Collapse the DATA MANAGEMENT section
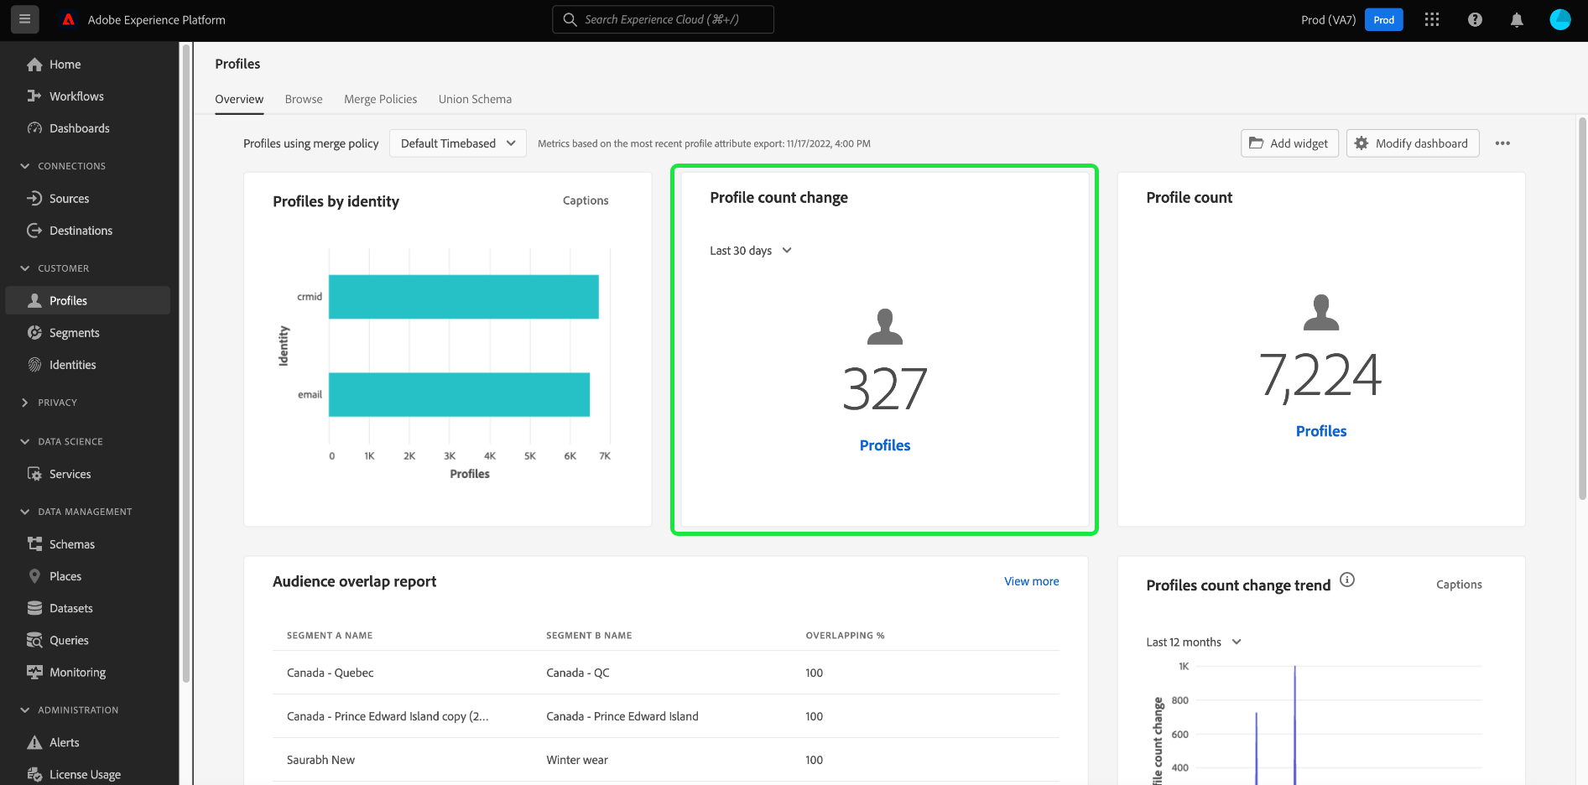 (x=25, y=512)
